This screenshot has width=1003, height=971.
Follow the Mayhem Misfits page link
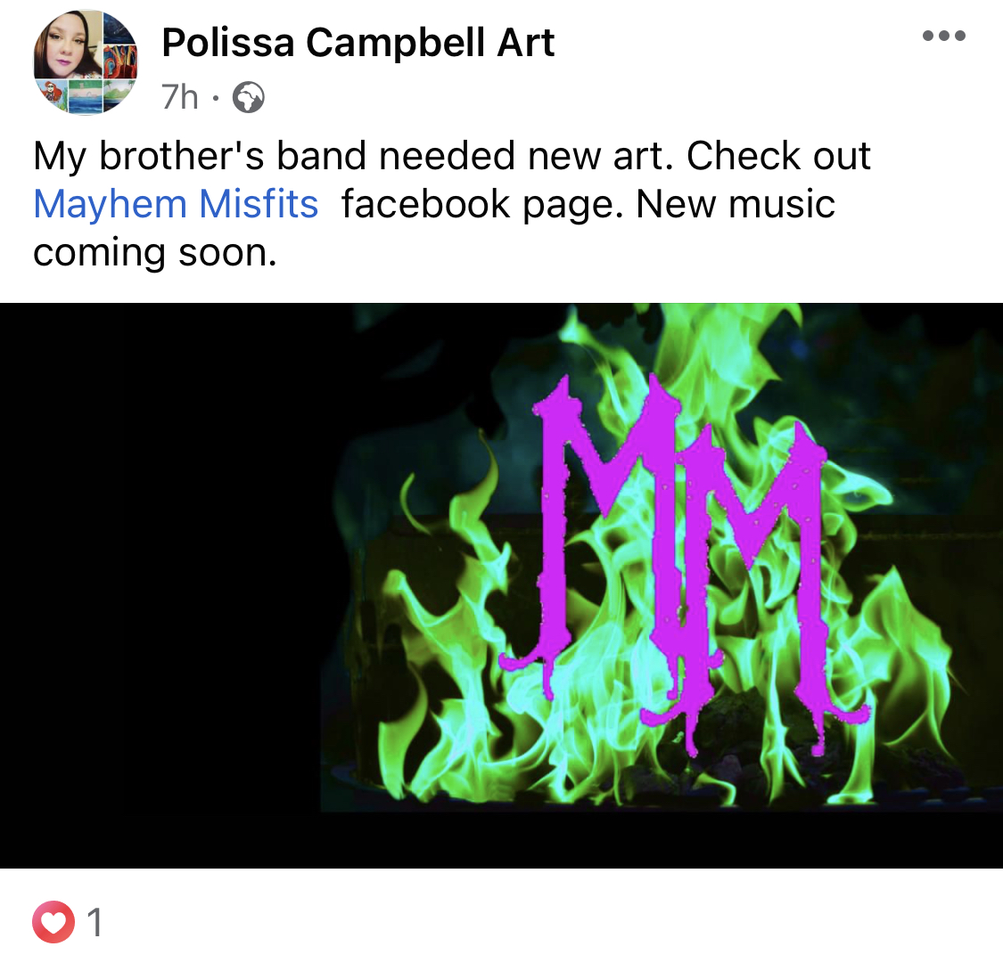(x=176, y=204)
